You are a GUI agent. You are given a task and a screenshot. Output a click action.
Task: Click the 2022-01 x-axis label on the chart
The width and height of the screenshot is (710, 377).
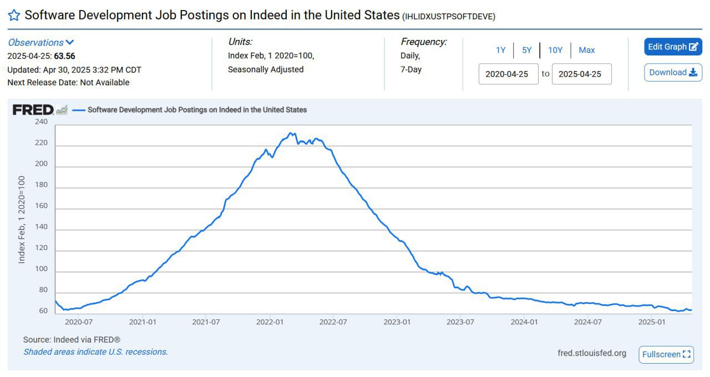(271, 322)
